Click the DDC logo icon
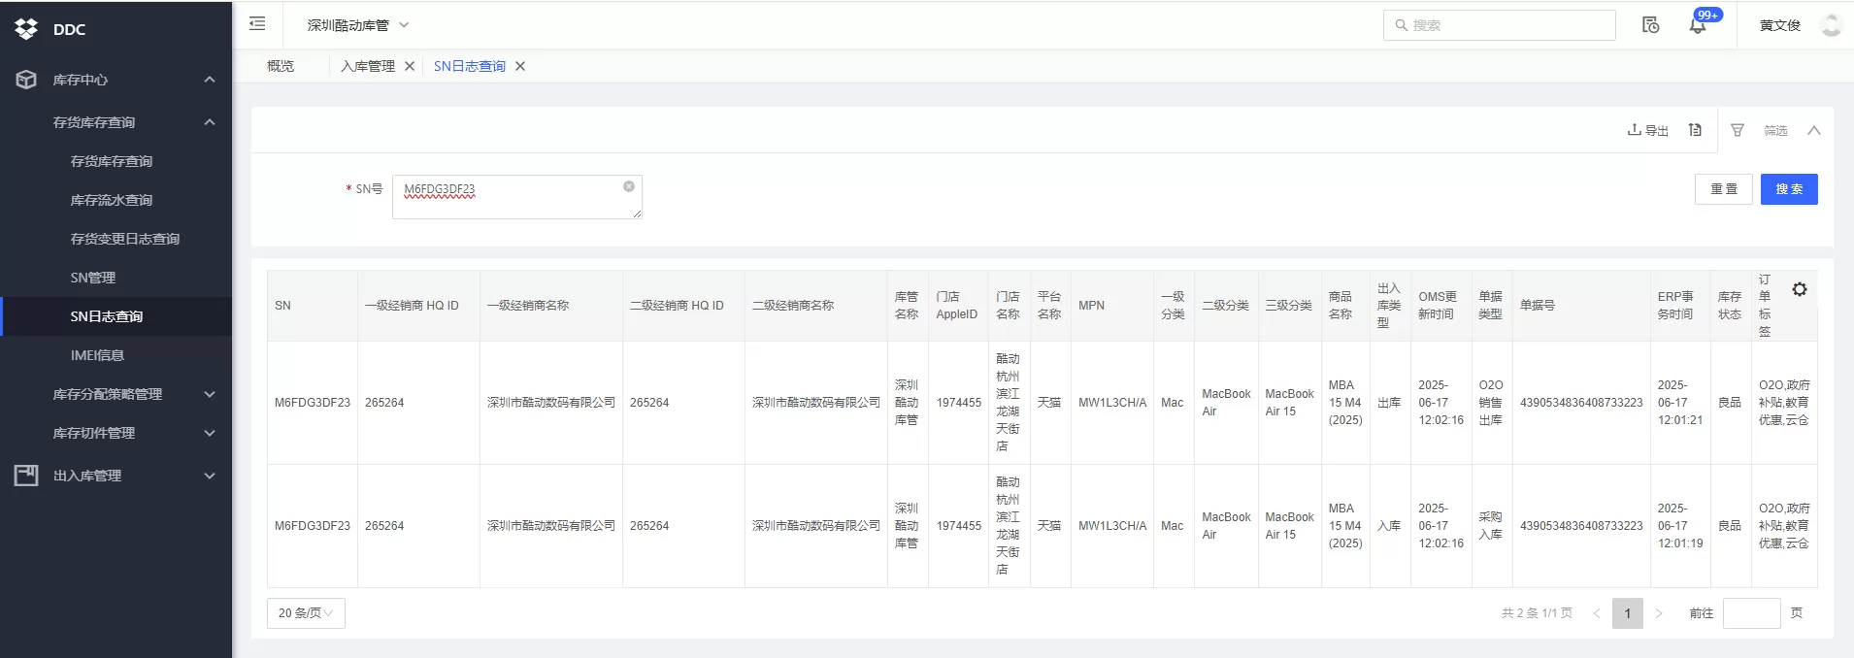 [26, 29]
